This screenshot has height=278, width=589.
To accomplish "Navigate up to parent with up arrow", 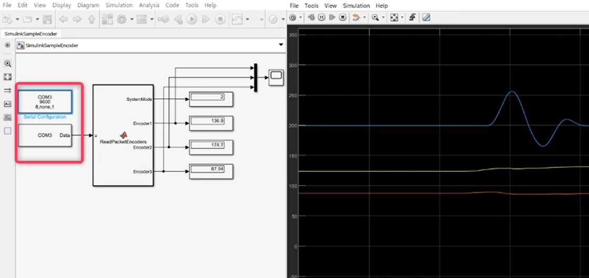I will pyautogui.click(x=92, y=19).
